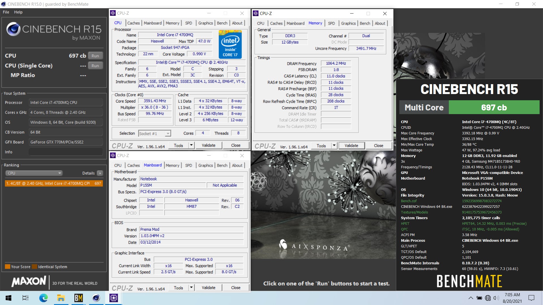Click Textures/Models integrity entry
Viewport: 543px width, 305px height.
pos(414,212)
